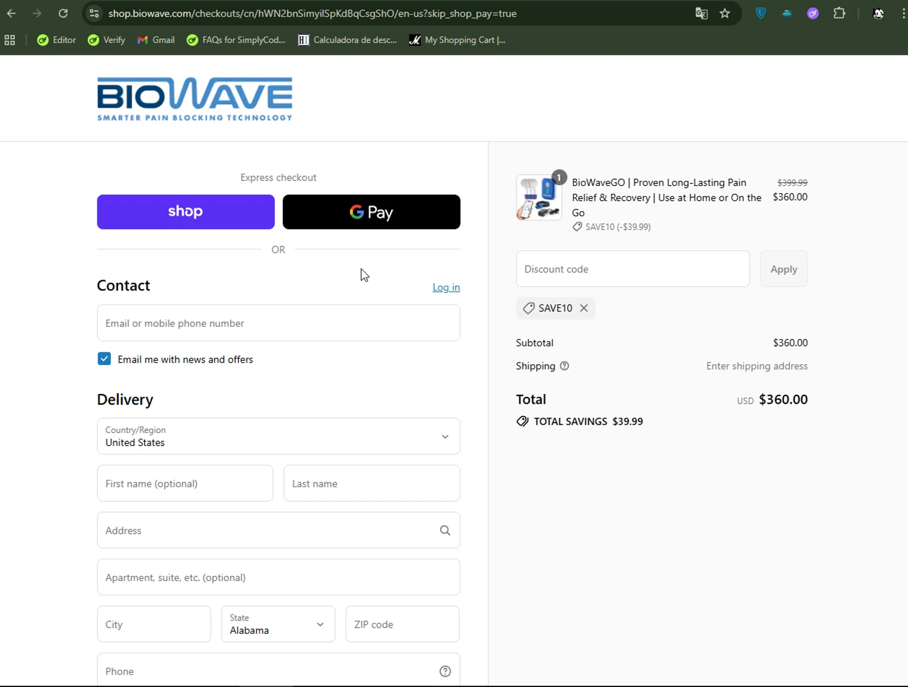Open the State dropdown showing Alabama

[x=278, y=624]
